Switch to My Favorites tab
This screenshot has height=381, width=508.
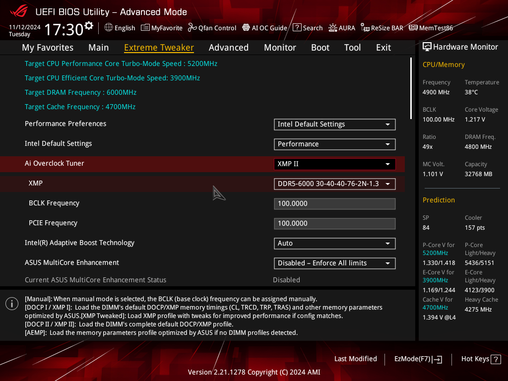click(48, 48)
